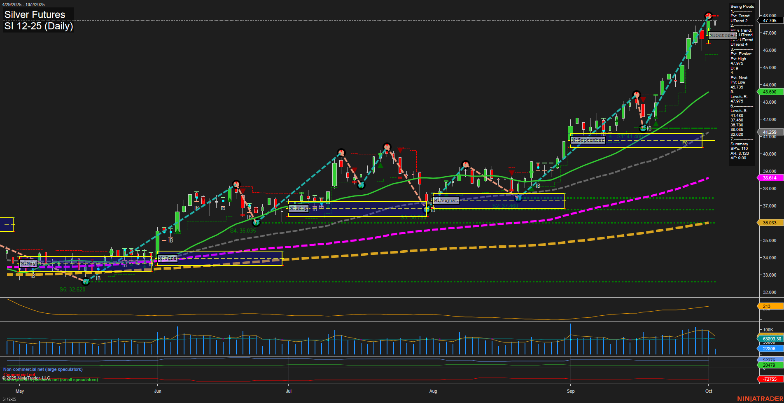Click the 4/29/2025 - 10/2/2025 date range
784x403 pixels.
tap(24, 5)
